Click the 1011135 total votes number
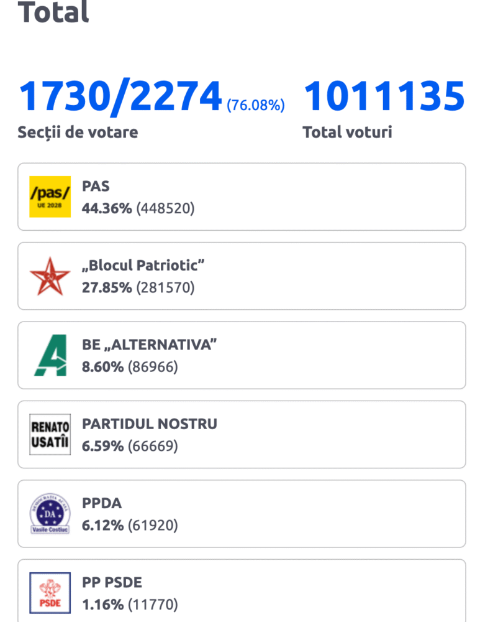The image size is (480, 622). click(384, 96)
